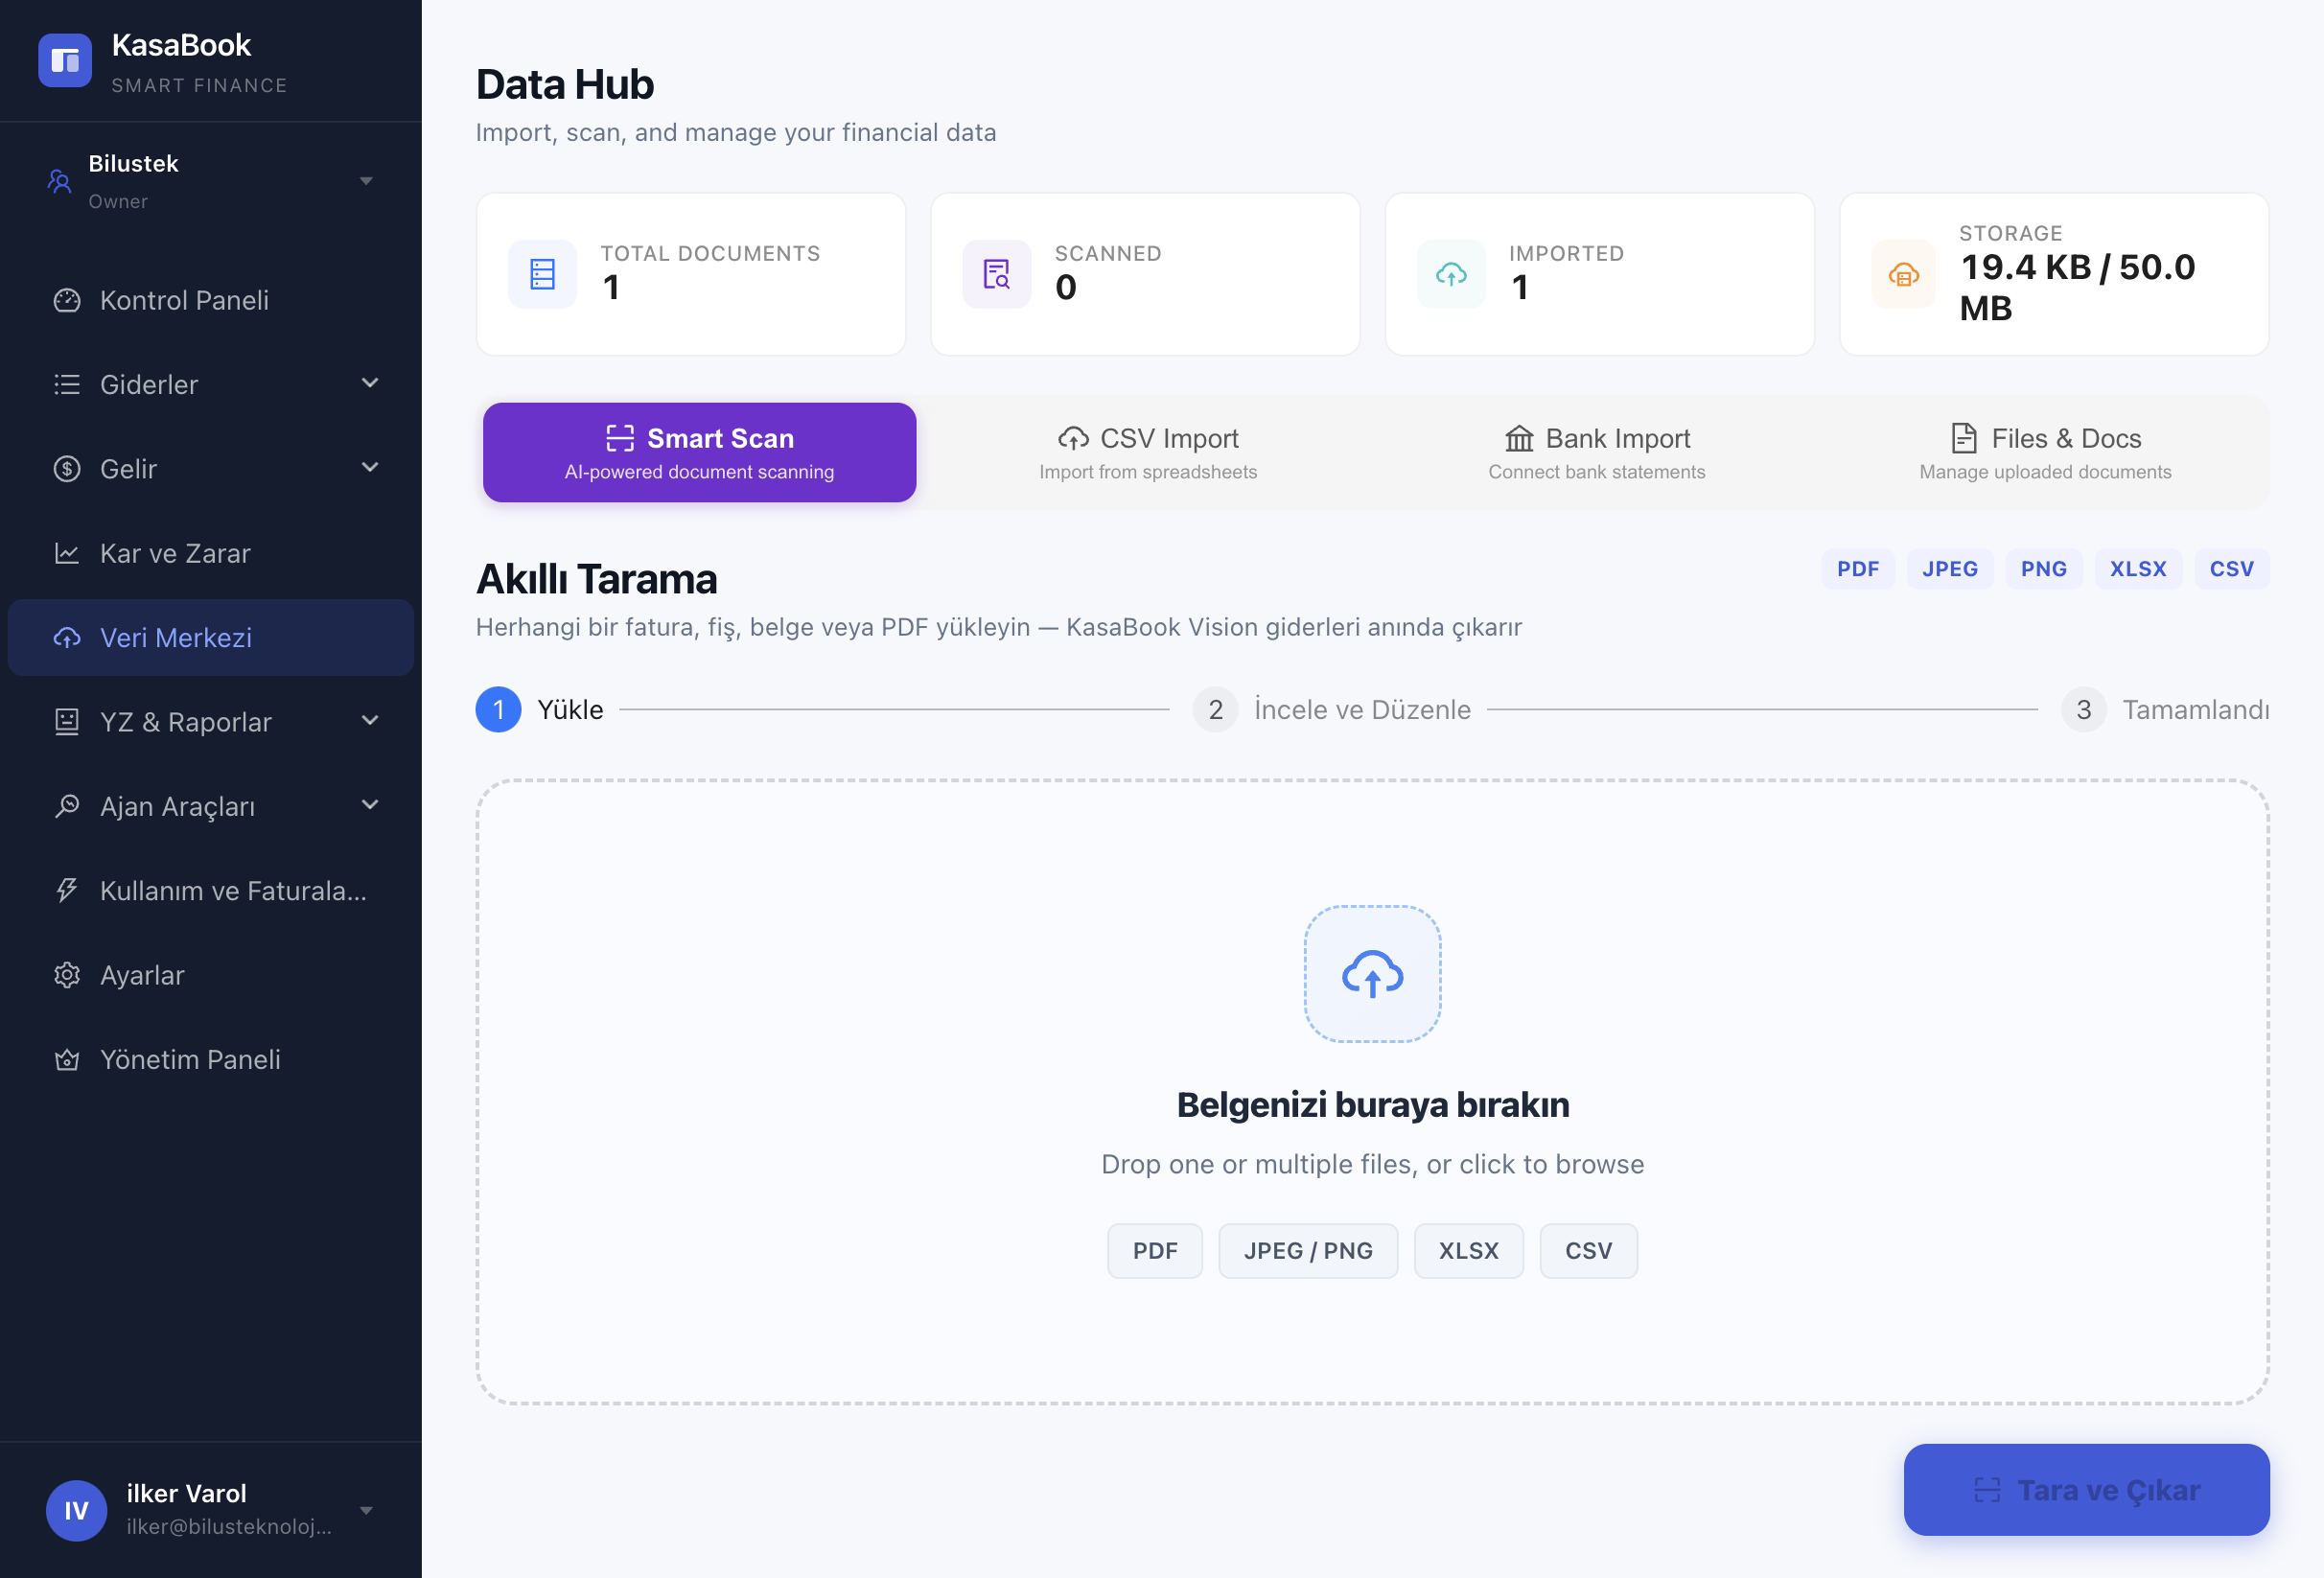Switch to the Bank Import tab
Screen dimensions: 2324x1578
(1597, 453)
